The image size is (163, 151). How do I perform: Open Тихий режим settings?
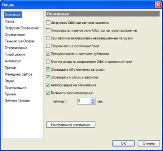pos(15,55)
